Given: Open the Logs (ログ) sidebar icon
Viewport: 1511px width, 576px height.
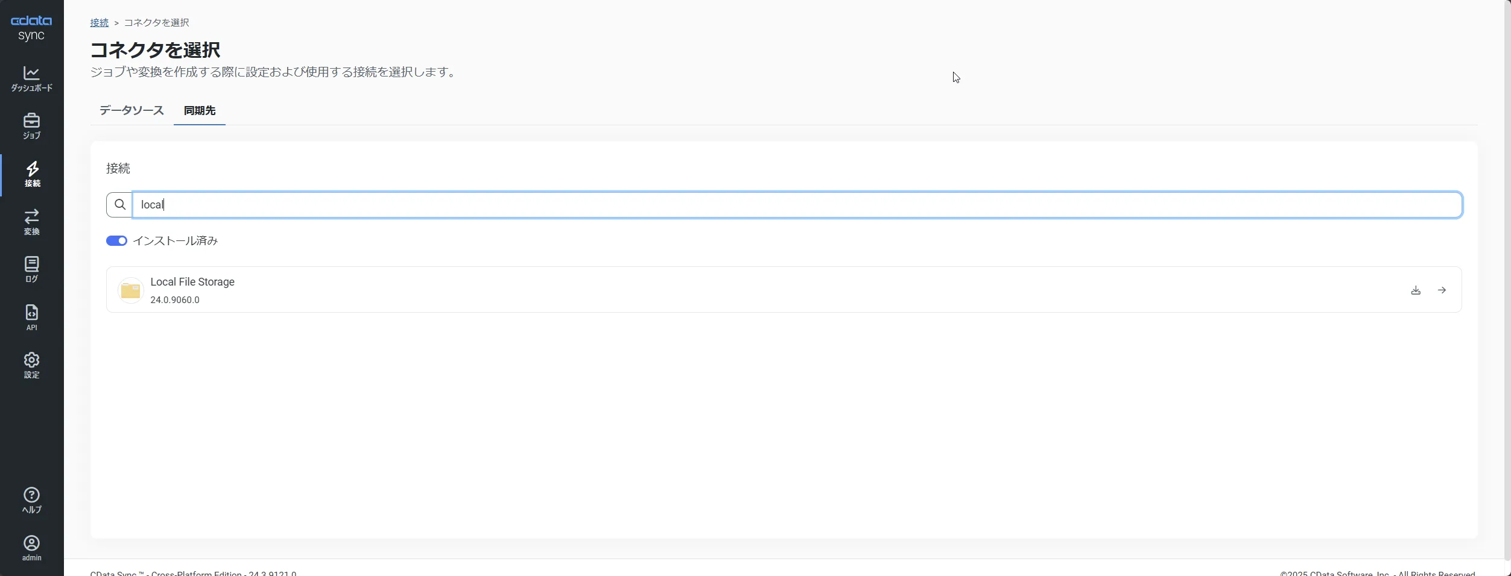Looking at the screenshot, I should click(x=31, y=270).
